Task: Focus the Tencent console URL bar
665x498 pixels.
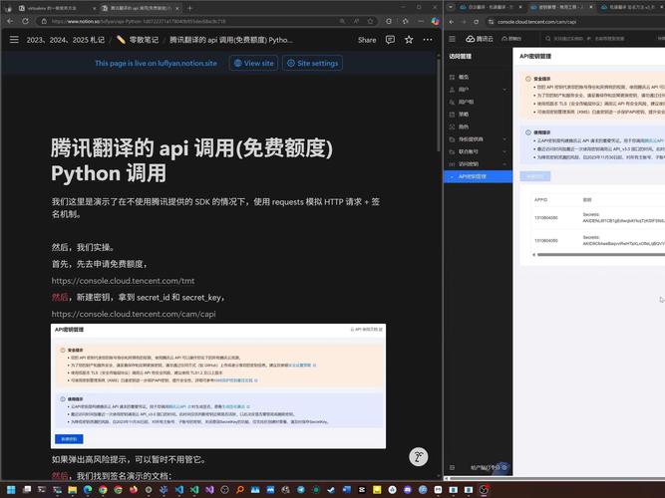Action: coord(577,22)
